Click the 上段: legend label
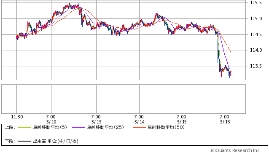Screen dimensions: 269x152 (10, 127)
